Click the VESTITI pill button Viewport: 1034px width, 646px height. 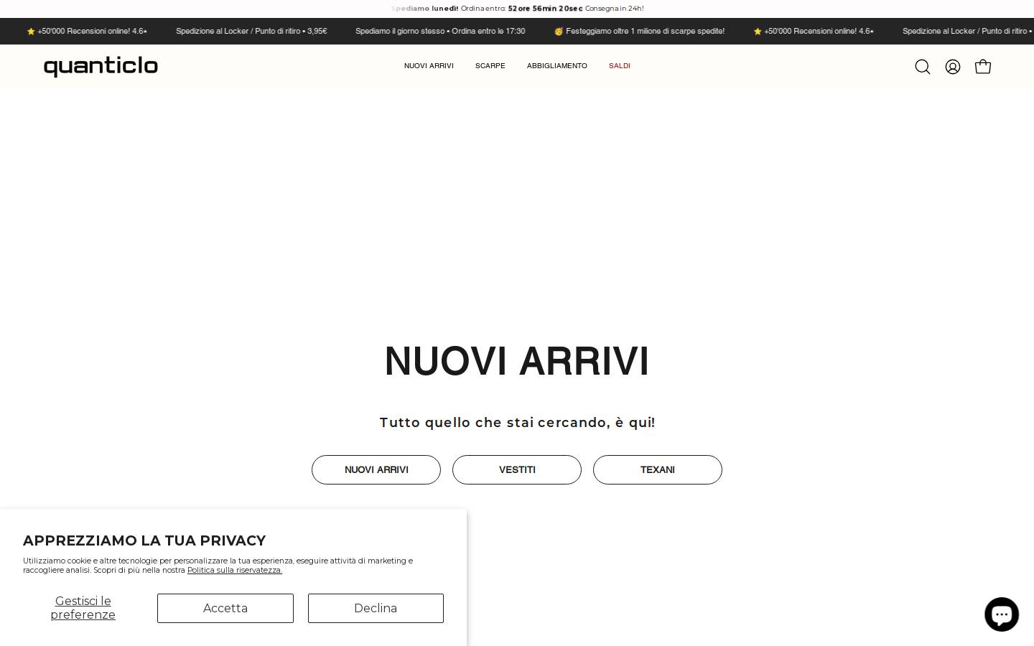click(x=517, y=469)
